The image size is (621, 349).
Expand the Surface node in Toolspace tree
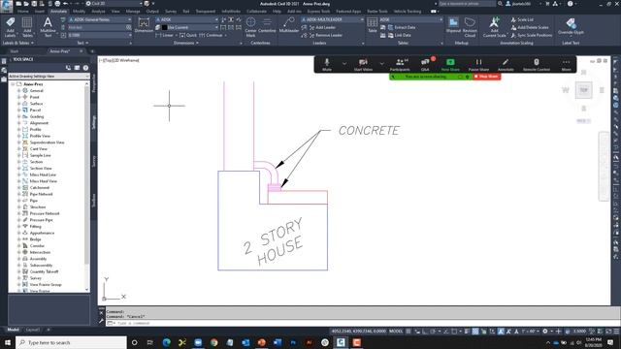(18, 104)
